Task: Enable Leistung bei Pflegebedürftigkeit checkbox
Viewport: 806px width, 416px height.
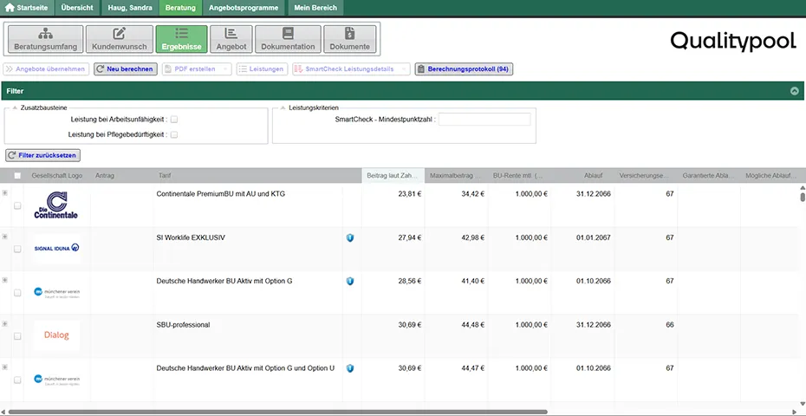Action: coord(174,134)
